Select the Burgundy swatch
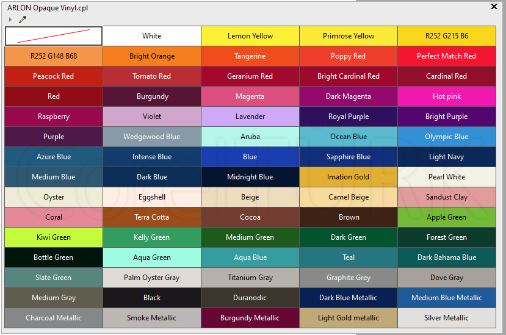Viewport: 506px width, 335px height. coord(152,96)
